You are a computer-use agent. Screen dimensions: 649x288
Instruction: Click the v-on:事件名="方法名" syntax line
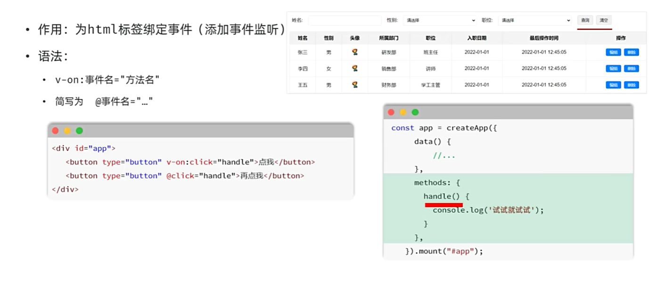pos(107,80)
